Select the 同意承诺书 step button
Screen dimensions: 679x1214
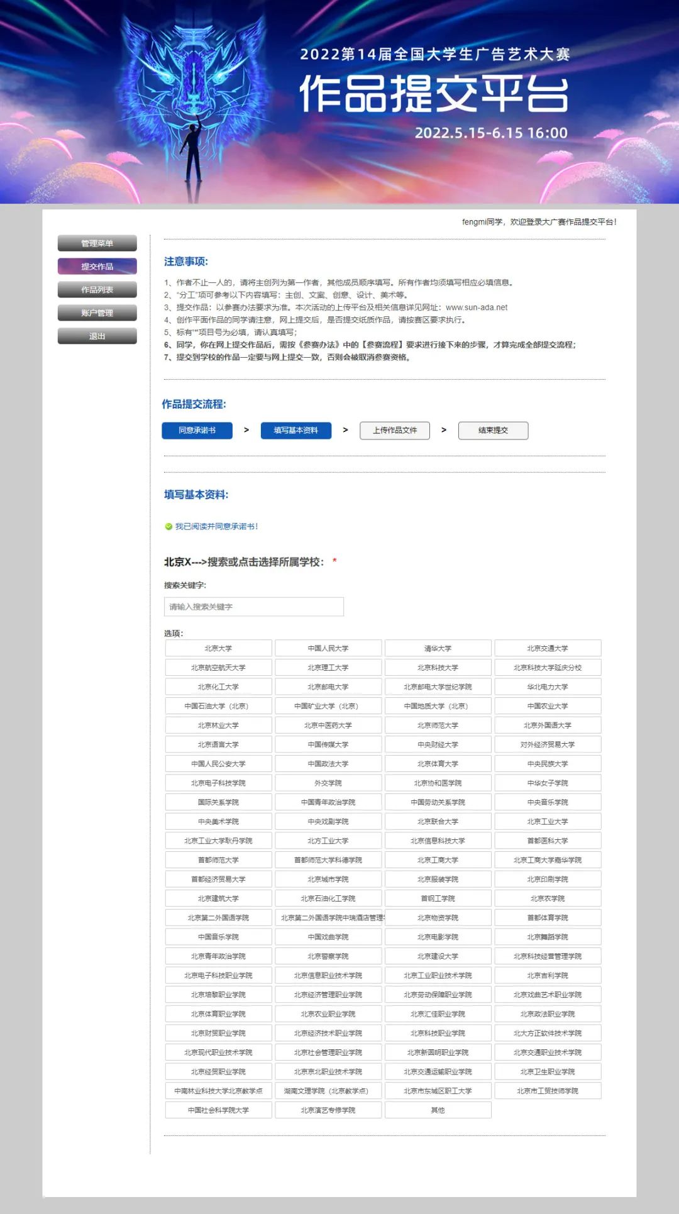point(197,431)
